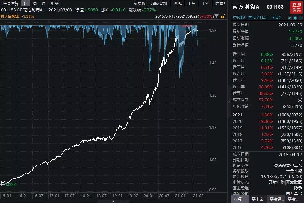
Task: Click the padlock icon near the drawdown label
Action: pyautogui.click(x=223, y=17)
